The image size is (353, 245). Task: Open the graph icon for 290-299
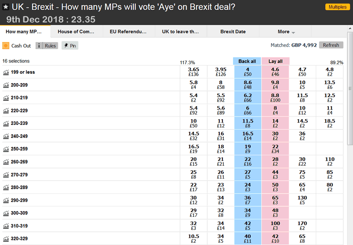tap(6, 200)
